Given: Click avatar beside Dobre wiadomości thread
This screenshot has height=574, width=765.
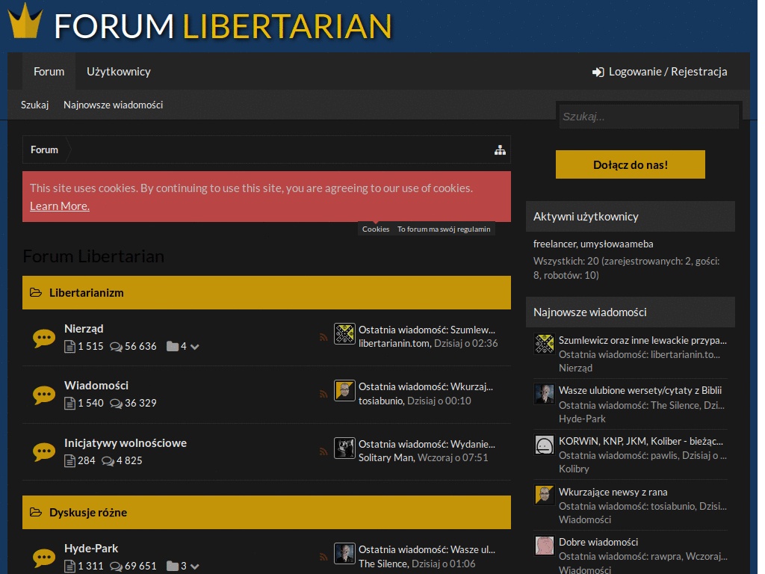Looking at the screenshot, I should [x=544, y=546].
